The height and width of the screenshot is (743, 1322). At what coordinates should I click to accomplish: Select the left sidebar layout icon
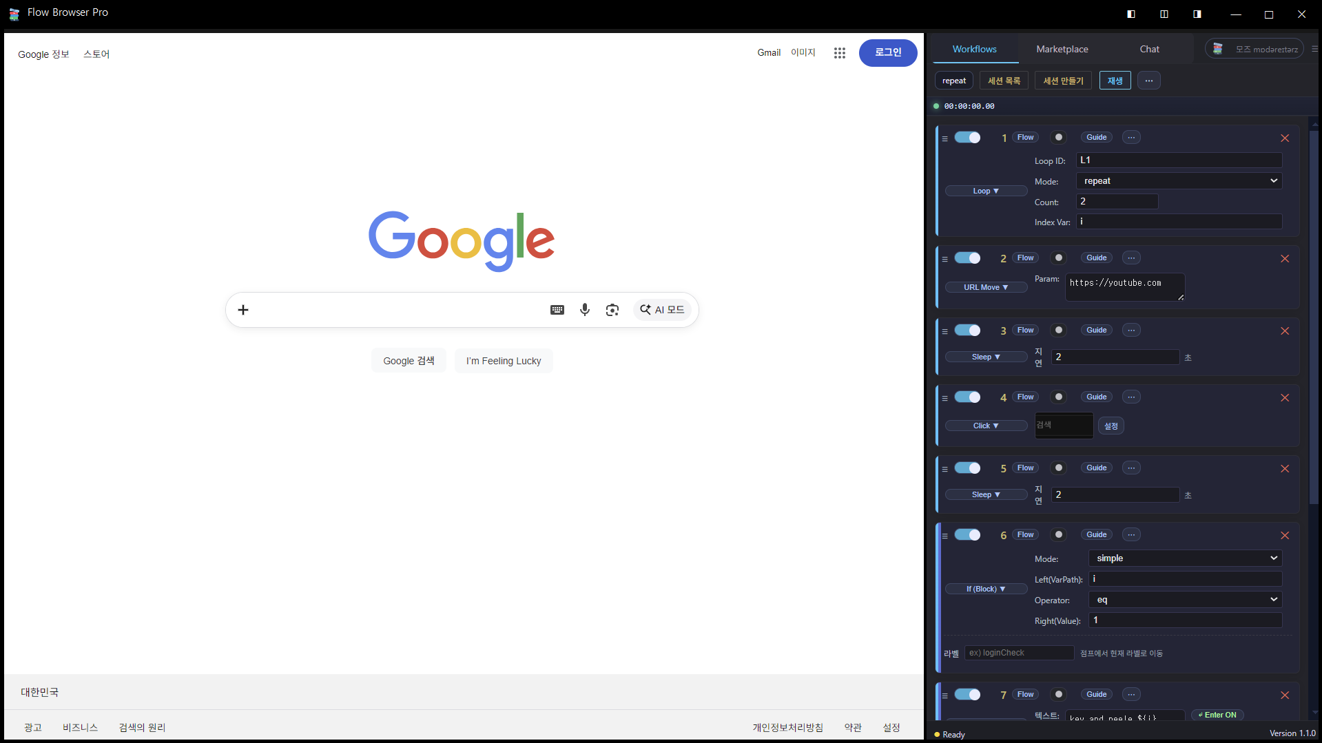tap(1130, 14)
